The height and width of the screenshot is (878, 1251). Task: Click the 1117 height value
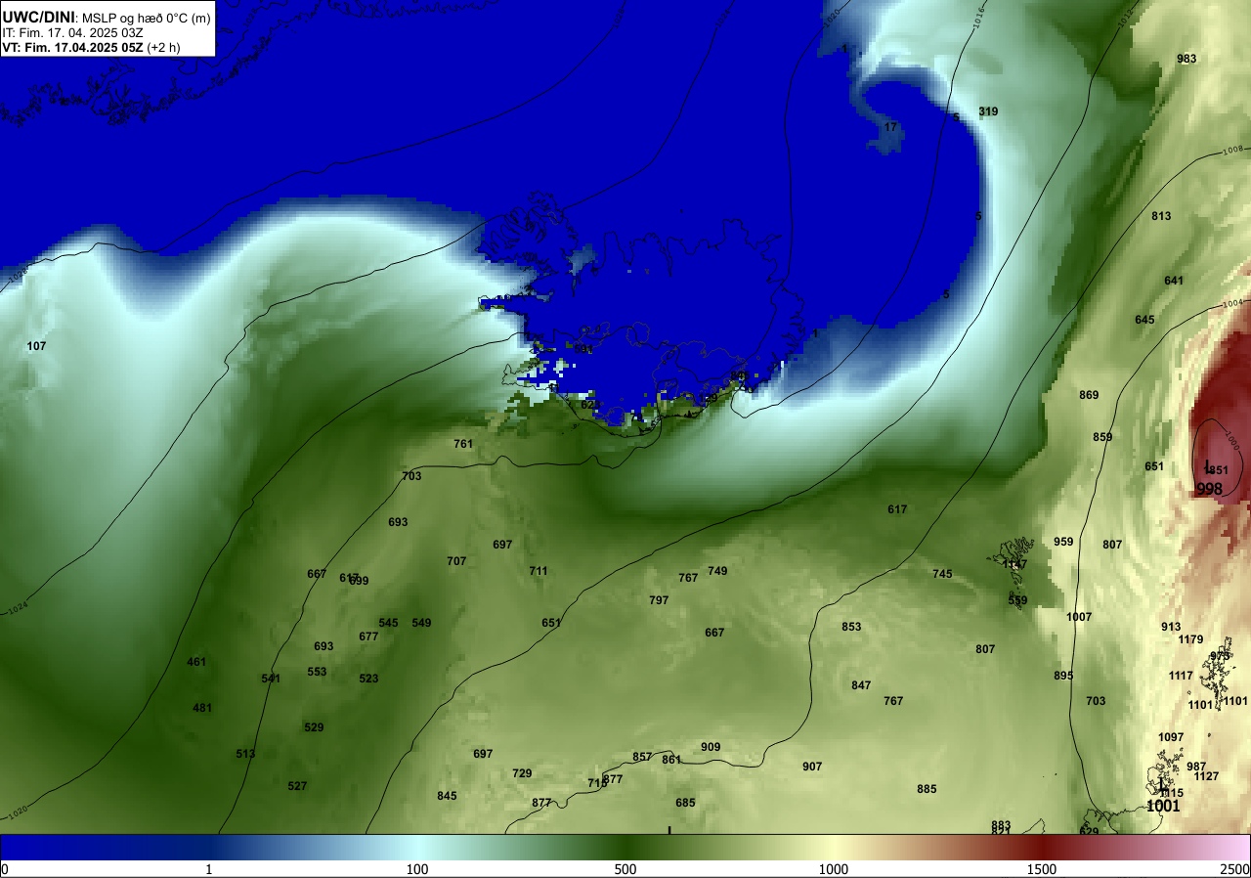1181,676
